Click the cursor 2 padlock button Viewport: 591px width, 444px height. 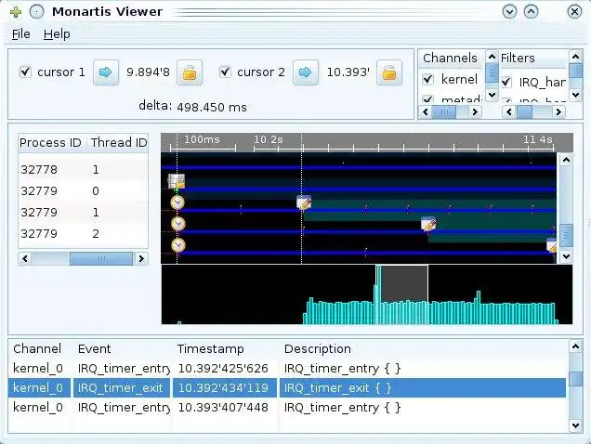pos(389,72)
